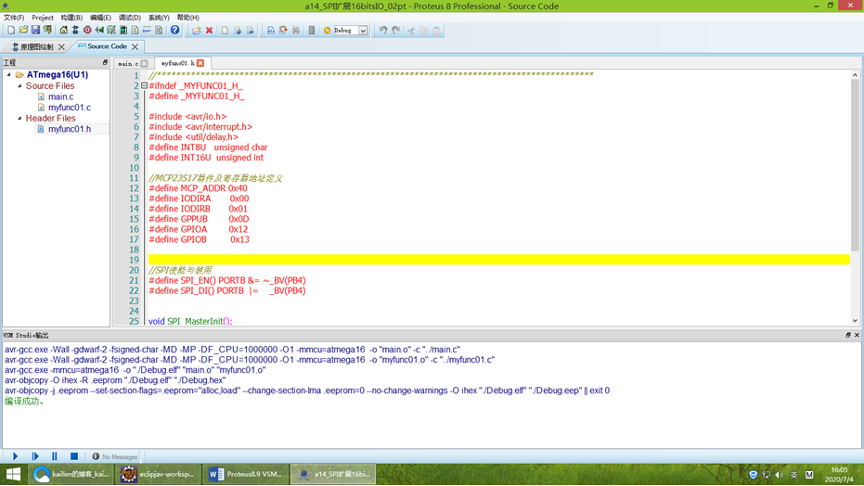This screenshot has height=486, width=864.
Task: Click the Close Project toolbar icon
Action: [x=48, y=31]
